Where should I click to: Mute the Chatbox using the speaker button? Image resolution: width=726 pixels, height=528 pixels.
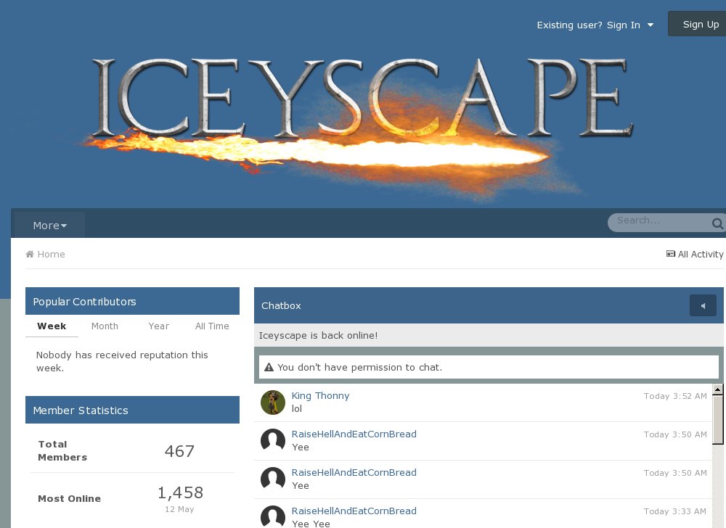pyautogui.click(x=703, y=305)
